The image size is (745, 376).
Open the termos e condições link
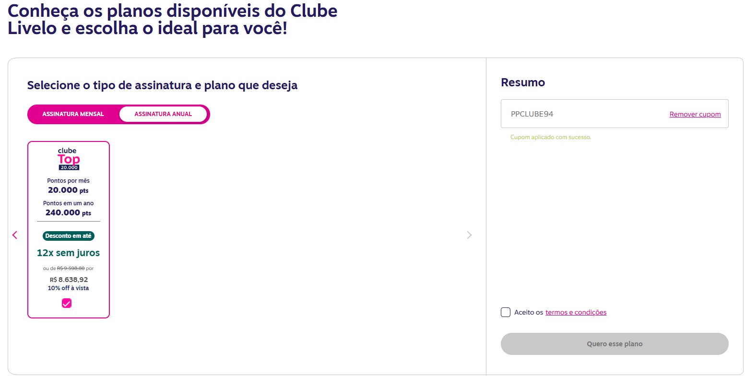coord(576,312)
